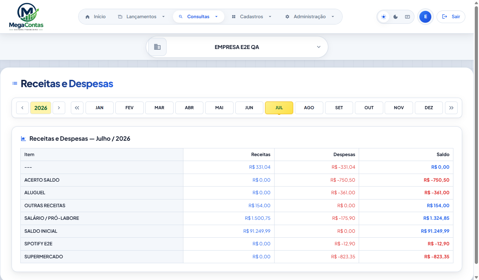Image resolution: width=479 pixels, height=280 pixels.
Task: Jump back with double-left chevron
Action: pos(77,108)
